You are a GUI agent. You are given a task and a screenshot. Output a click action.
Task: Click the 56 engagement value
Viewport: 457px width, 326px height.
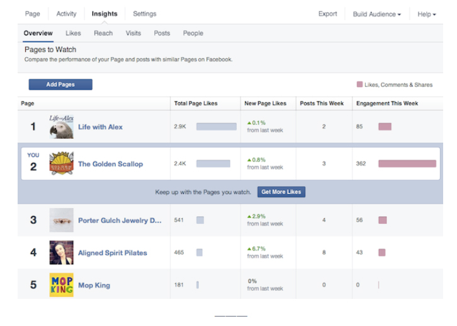pos(359,220)
